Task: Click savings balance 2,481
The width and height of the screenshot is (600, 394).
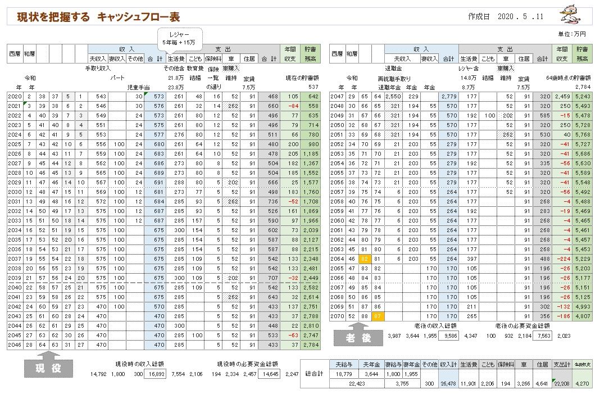Action: 310,269
